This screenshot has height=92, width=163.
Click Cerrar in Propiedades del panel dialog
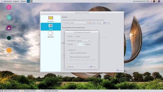tap(93, 66)
